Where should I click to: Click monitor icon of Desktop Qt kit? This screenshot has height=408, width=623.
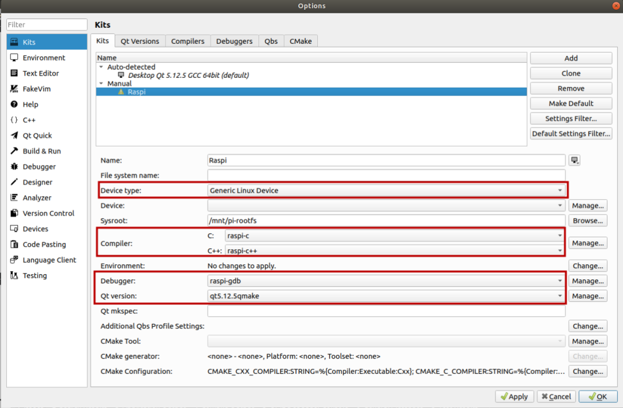tap(121, 75)
